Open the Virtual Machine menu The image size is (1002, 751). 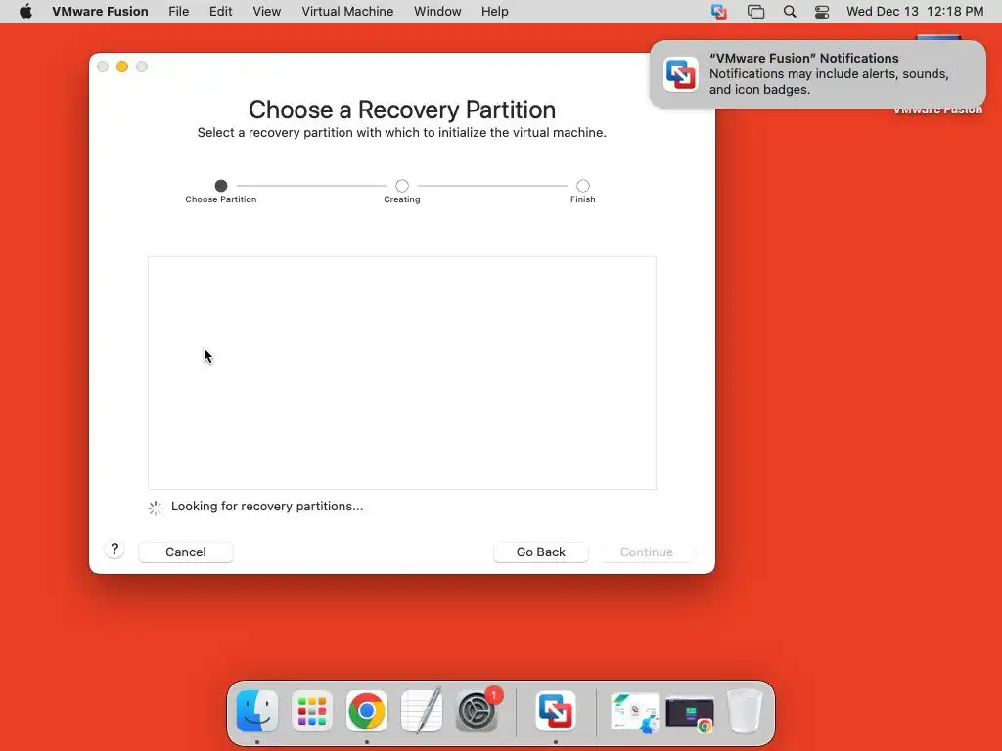[x=347, y=12]
